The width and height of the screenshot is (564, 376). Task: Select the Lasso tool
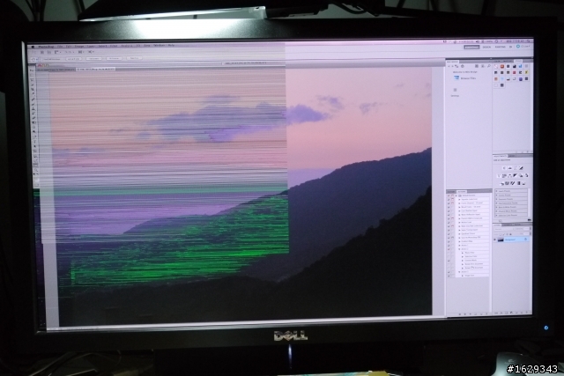[33, 80]
